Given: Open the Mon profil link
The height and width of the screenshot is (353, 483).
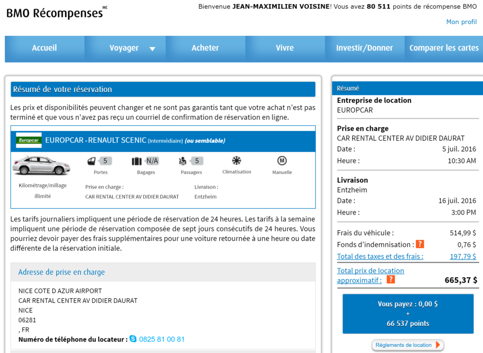Looking at the screenshot, I should pyautogui.click(x=461, y=22).
